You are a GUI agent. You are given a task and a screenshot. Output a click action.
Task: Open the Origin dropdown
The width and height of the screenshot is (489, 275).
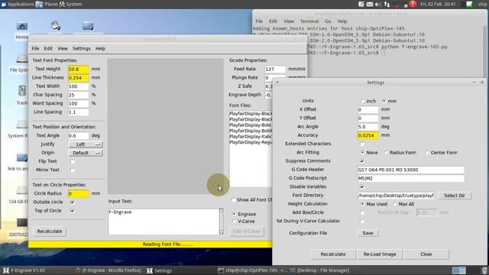[x=86, y=153]
